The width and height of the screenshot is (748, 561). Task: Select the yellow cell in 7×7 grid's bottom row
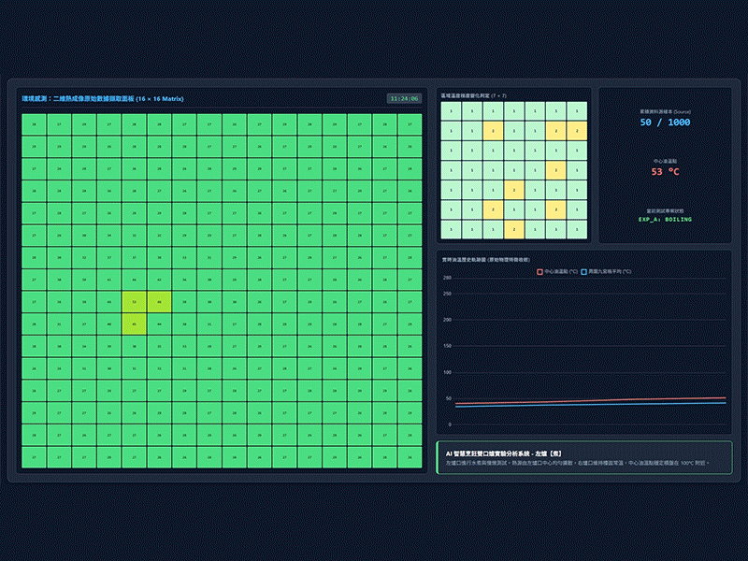click(x=513, y=229)
